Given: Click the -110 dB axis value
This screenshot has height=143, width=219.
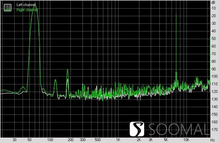Looking at the screenshot, I should 214,84.
